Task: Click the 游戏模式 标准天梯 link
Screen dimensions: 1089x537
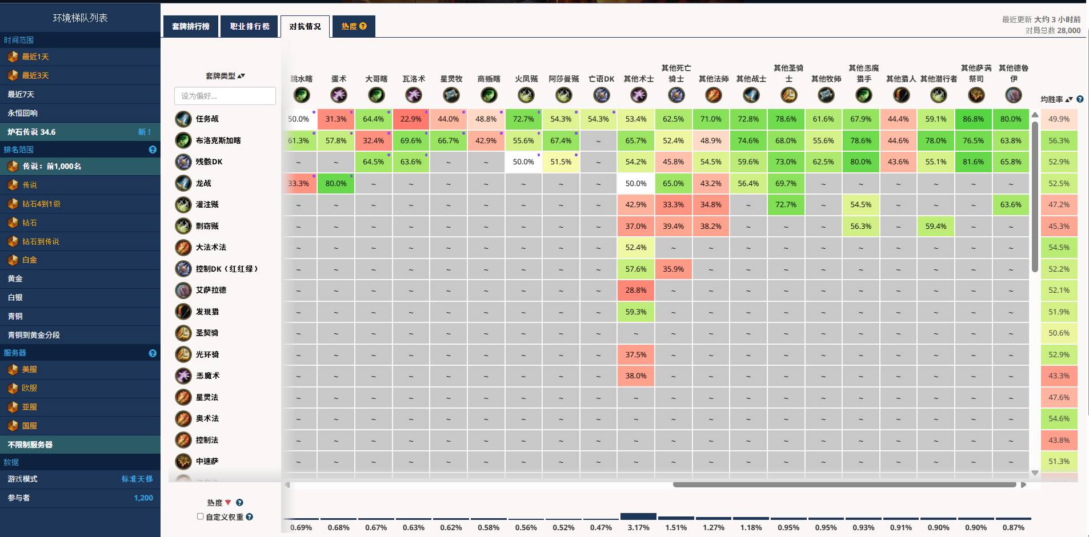Action: (x=137, y=479)
